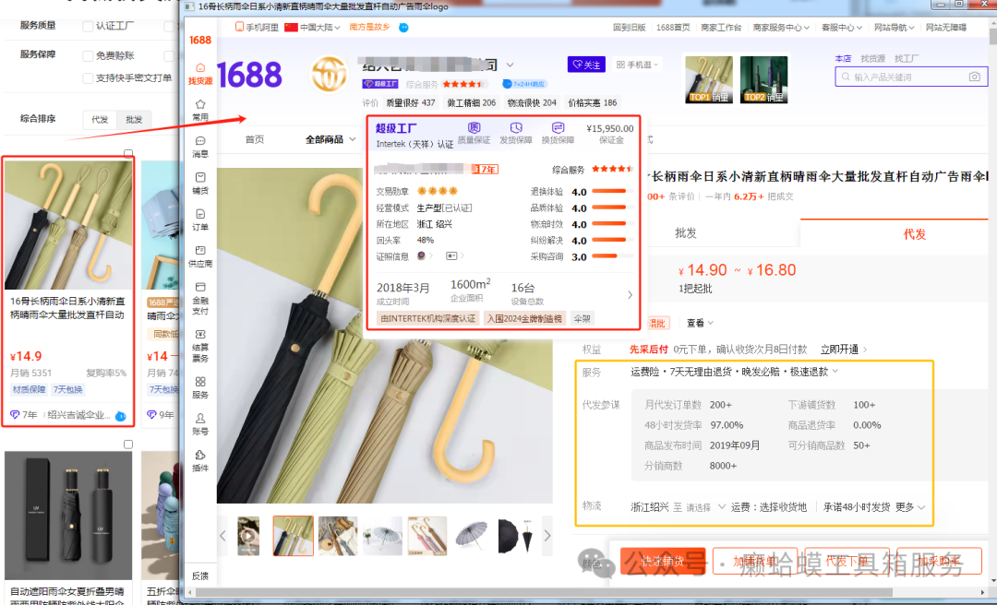Open 消息 messages in the sidebar

coord(200,147)
